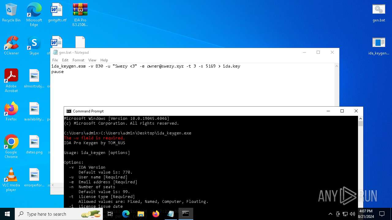The height and width of the screenshot is (220, 392).
Task: Close the Command Prompt window
Action: point(356,111)
